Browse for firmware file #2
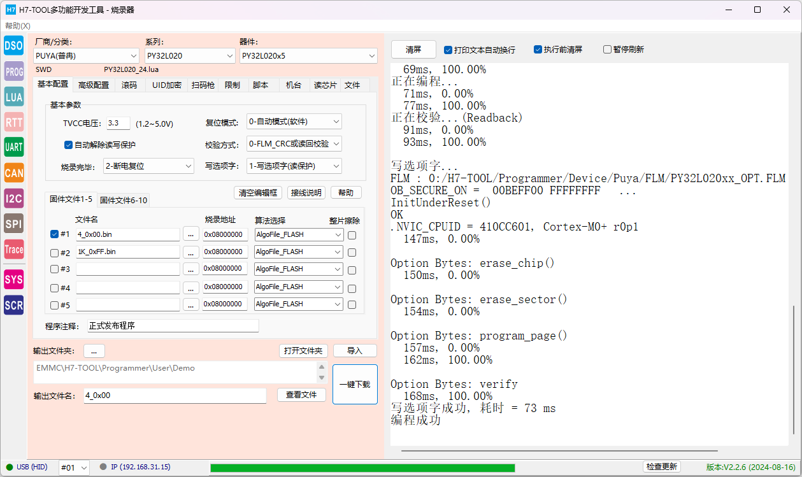Screen dimensions: 802x477 (191, 252)
